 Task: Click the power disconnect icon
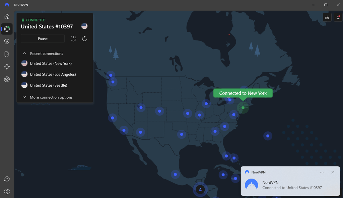coord(73,39)
